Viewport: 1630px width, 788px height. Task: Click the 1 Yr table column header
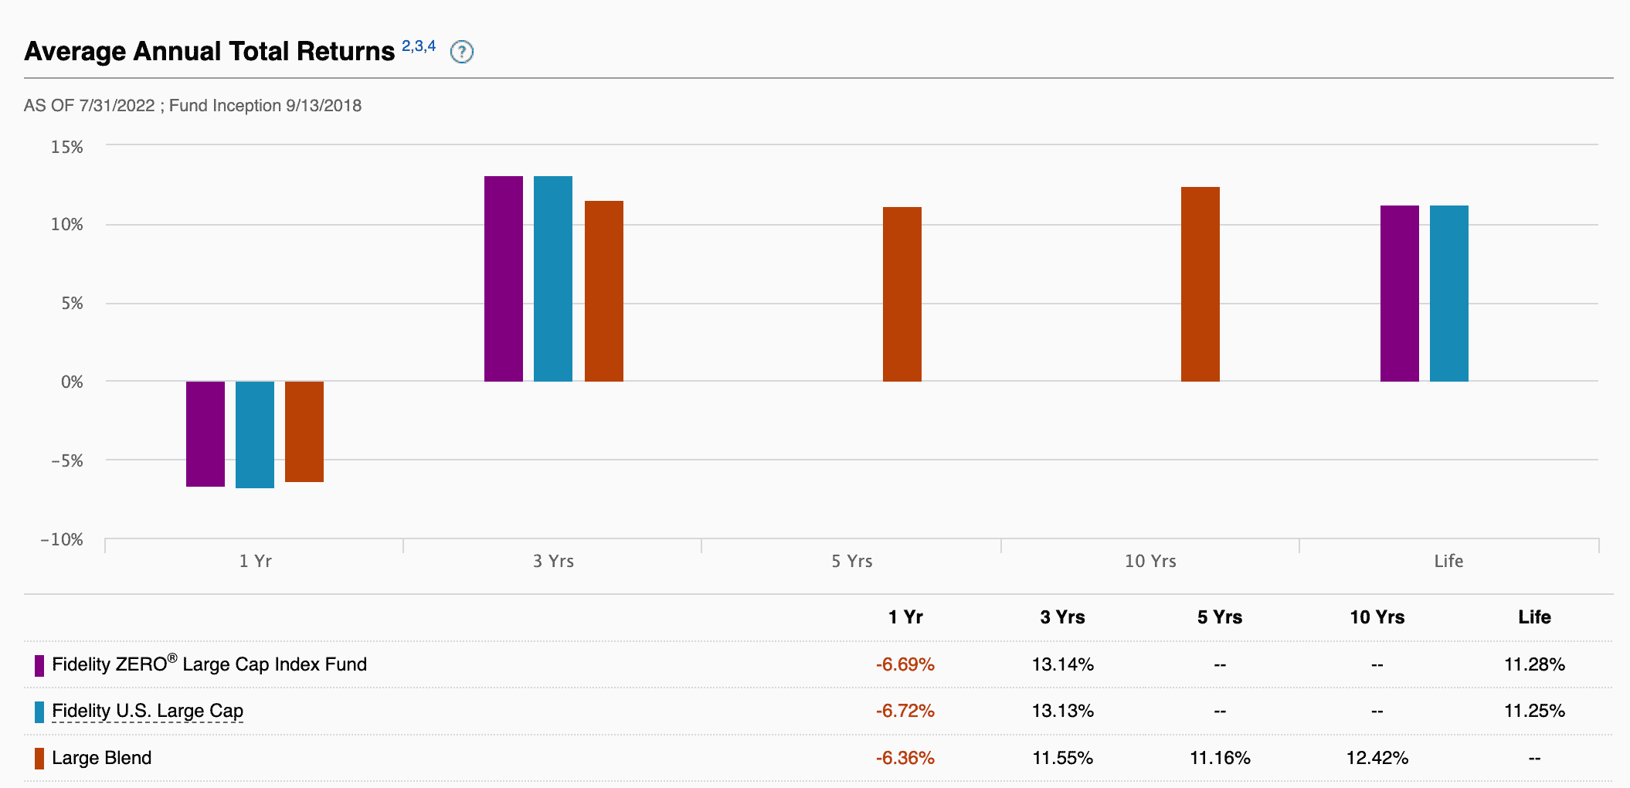pyautogui.click(x=905, y=617)
